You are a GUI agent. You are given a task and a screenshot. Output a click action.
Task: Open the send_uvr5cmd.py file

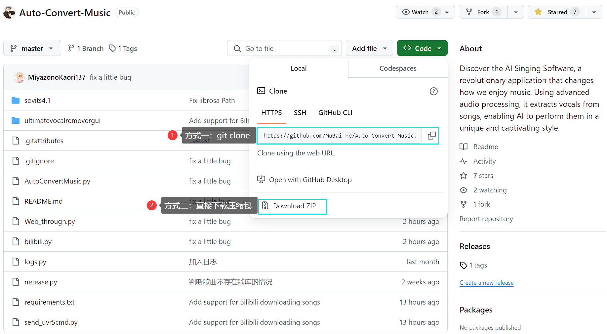(51, 322)
